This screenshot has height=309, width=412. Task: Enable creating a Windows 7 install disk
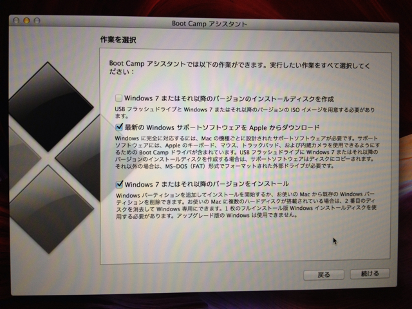click(x=118, y=98)
